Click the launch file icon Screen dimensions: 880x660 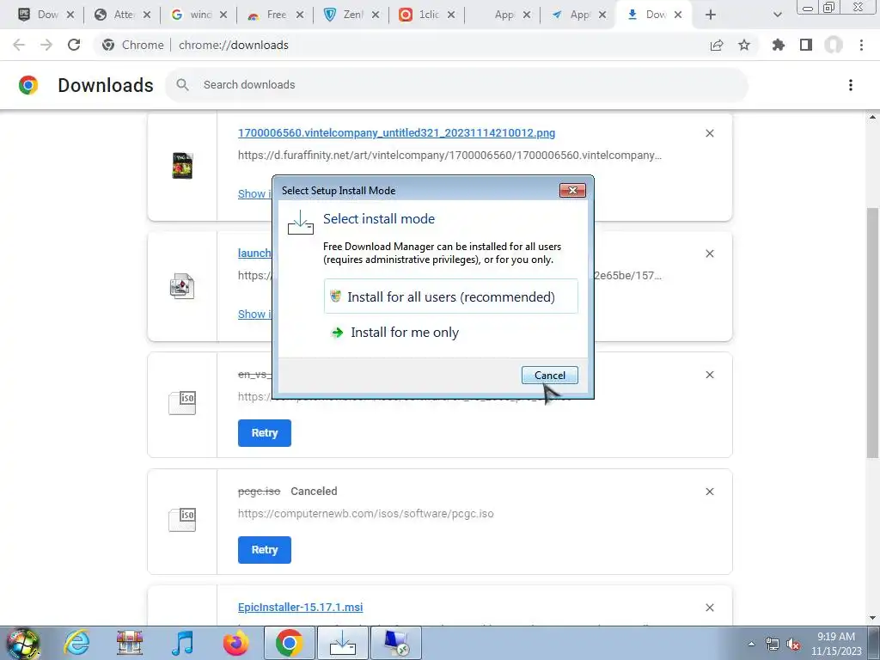(182, 286)
